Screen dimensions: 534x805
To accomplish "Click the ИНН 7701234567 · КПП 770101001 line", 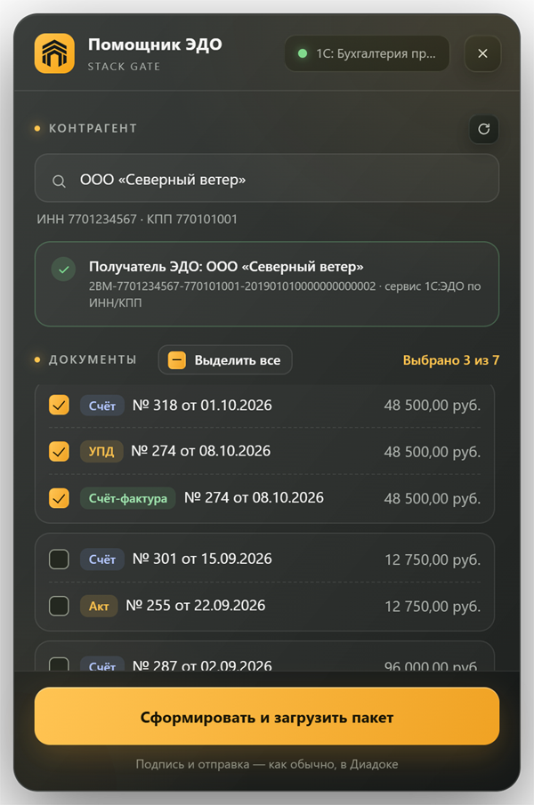I will click(137, 219).
